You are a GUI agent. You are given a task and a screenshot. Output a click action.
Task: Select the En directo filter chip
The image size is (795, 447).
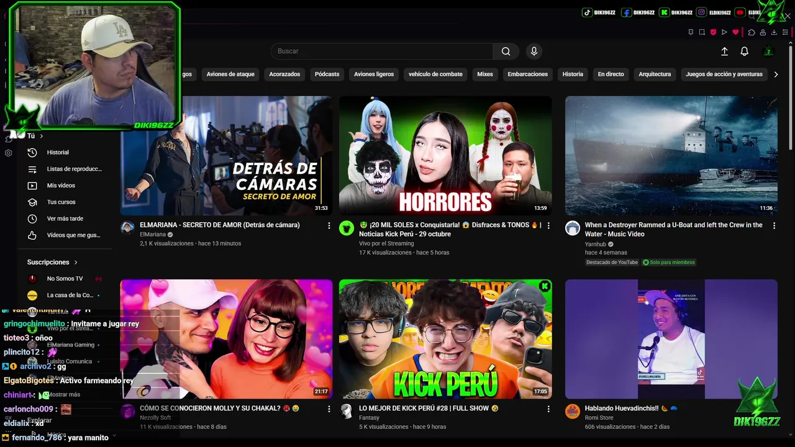[x=611, y=74]
